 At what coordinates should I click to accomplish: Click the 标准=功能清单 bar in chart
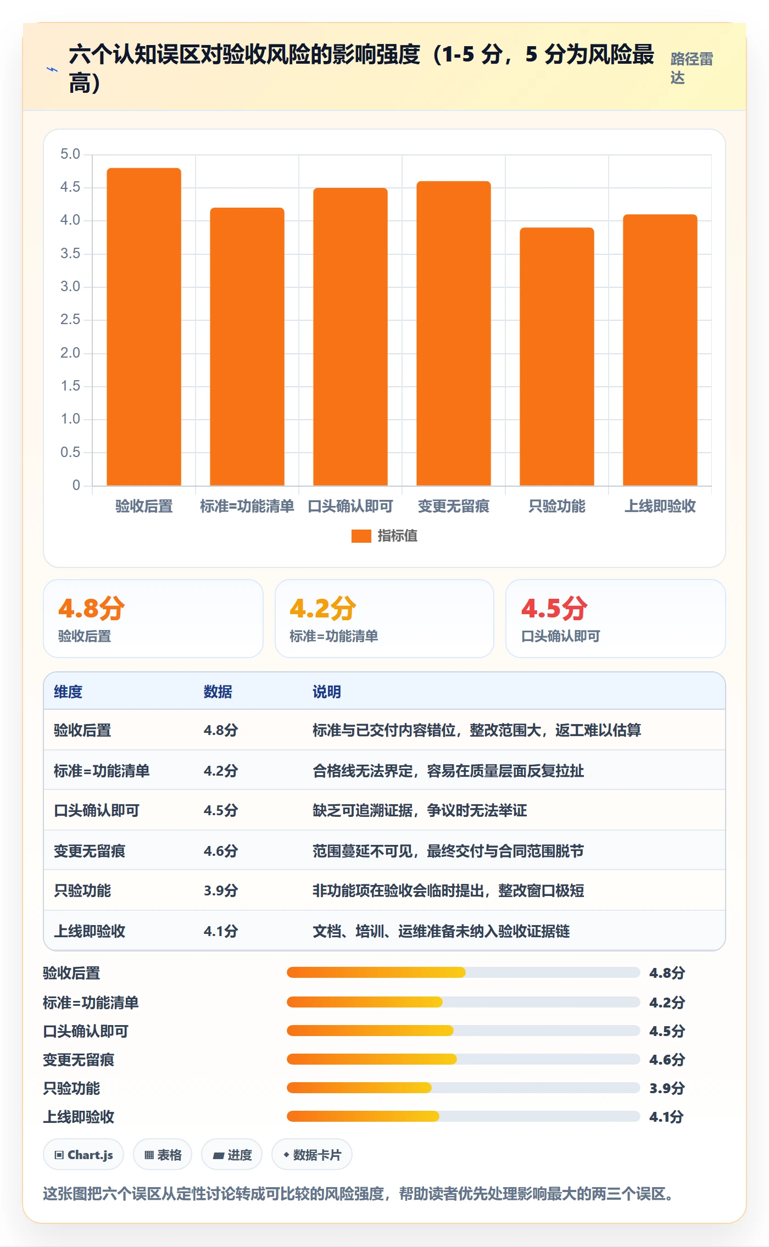pos(247,347)
